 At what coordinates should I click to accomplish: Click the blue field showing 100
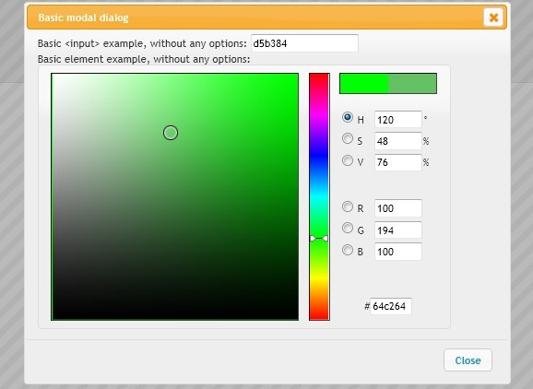pyautogui.click(x=398, y=252)
